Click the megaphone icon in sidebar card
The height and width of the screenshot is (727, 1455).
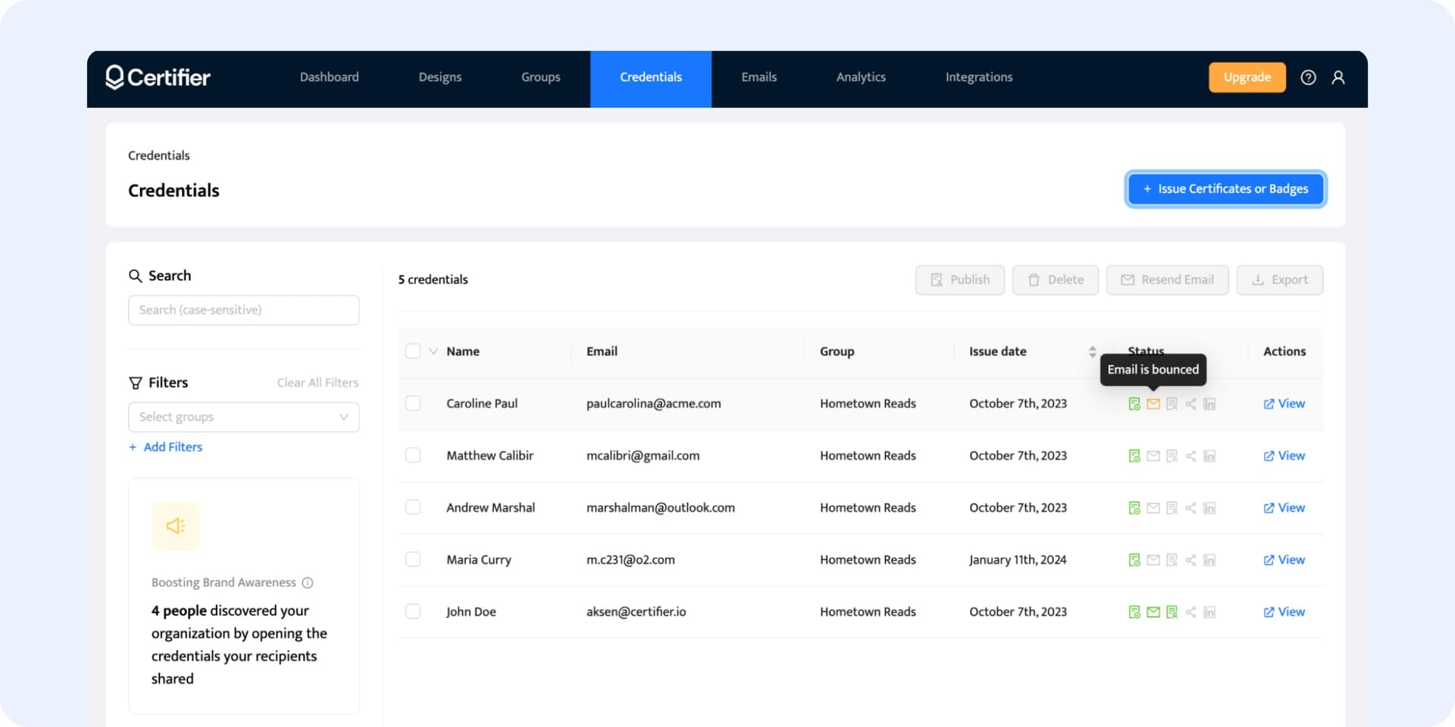pos(176,526)
